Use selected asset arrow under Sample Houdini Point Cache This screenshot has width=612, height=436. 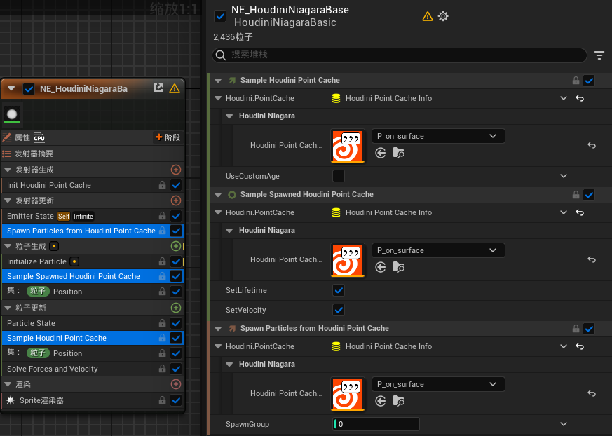(381, 153)
